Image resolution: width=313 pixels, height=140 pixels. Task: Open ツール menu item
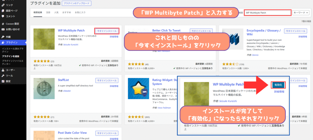coord(9,76)
